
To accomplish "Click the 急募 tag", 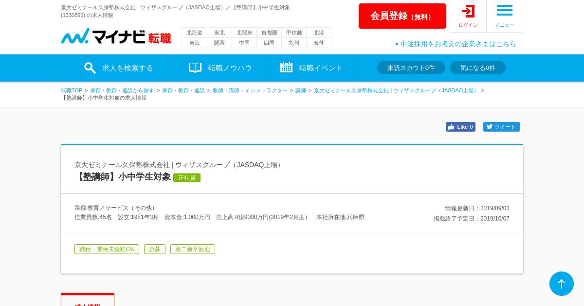I will [155, 249].
